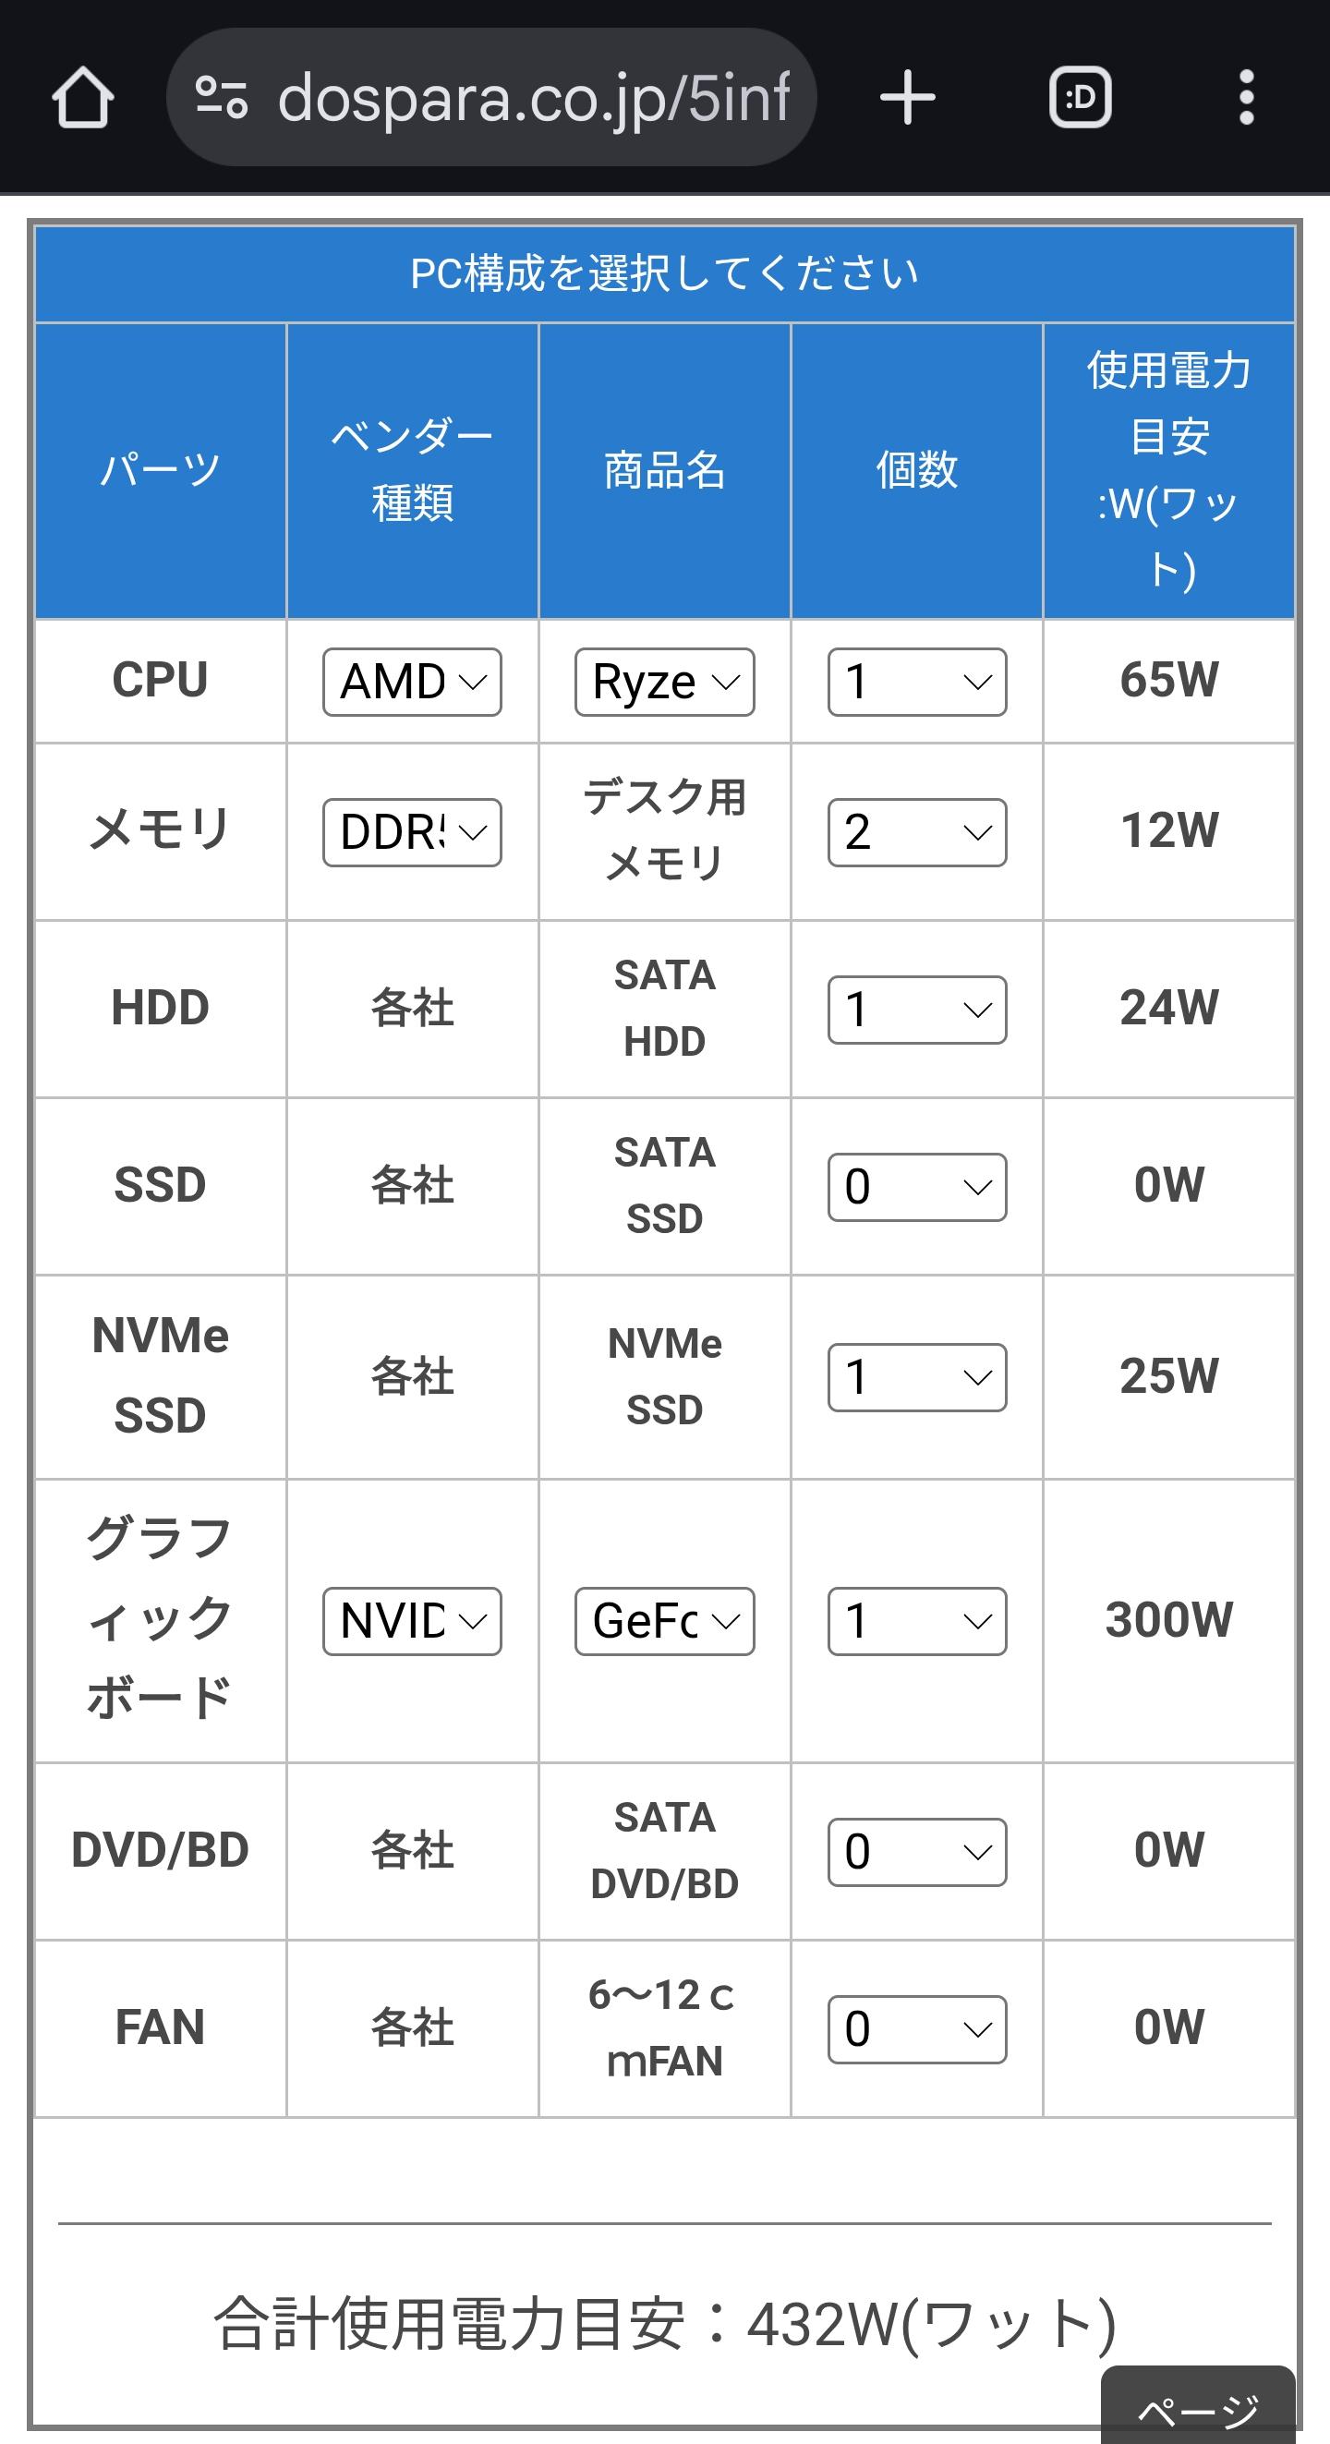Tap the dospara.co.jp URL address field
The height and width of the screenshot is (2444, 1330).
click(x=531, y=97)
